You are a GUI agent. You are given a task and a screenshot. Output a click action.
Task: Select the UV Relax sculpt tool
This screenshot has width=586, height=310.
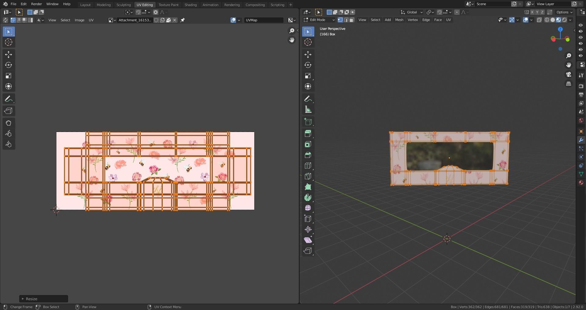(x=9, y=134)
